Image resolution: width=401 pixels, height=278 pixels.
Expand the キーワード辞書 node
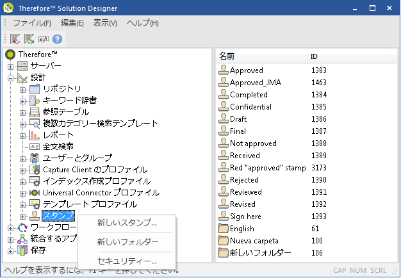point(23,101)
